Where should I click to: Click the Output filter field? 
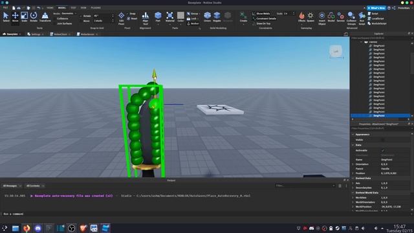coord(305,186)
